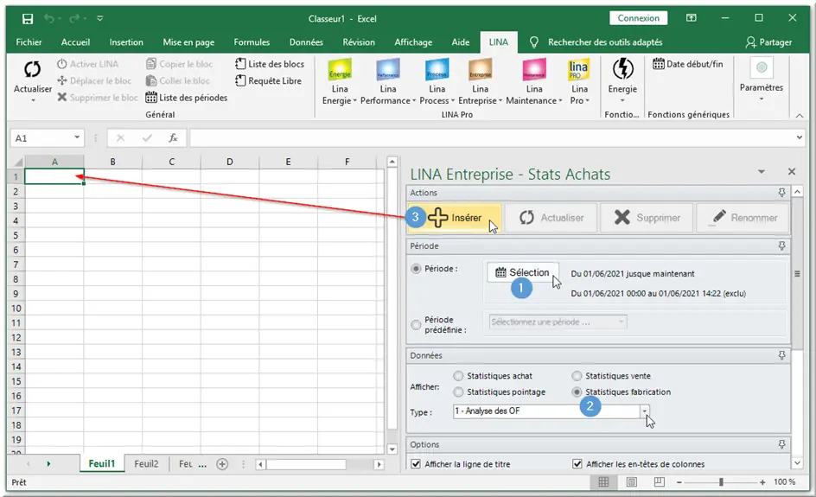Image resolution: width=816 pixels, height=497 pixels.
Task: Expand the Name Box dropdown arrow
Action: (x=77, y=137)
